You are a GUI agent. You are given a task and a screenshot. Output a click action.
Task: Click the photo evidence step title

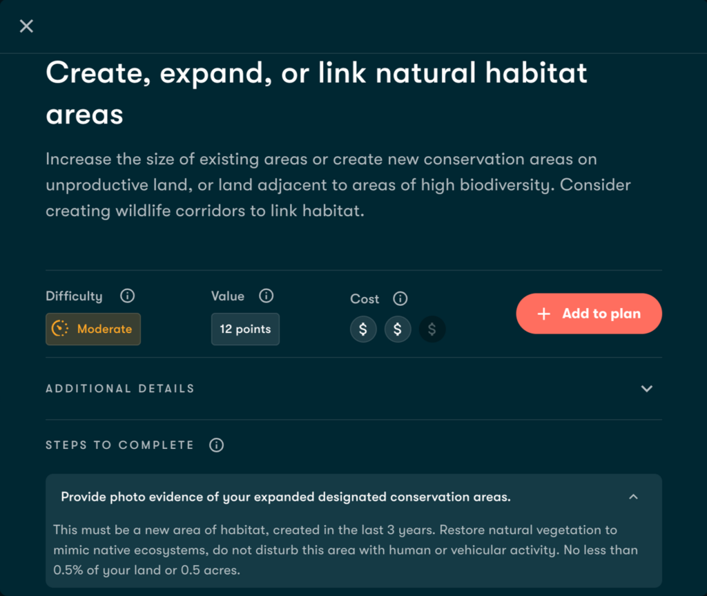pos(286,497)
